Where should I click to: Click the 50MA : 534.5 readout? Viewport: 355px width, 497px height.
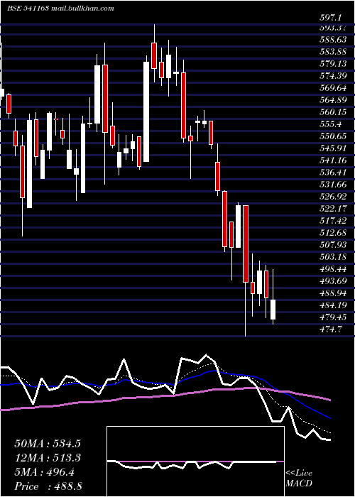[x=48, y=444]
